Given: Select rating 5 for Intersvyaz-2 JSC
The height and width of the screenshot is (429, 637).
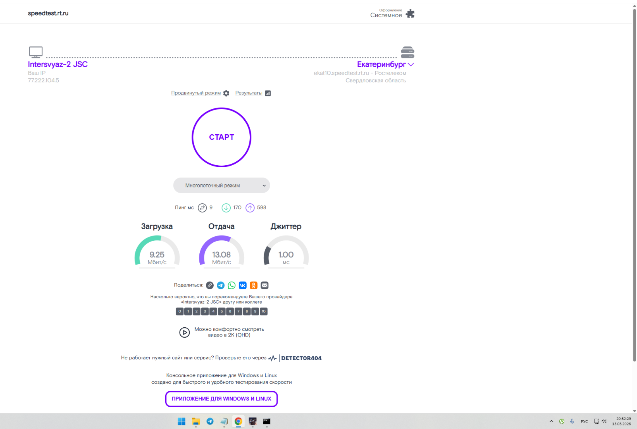Looking at the screenshot, I should (222, 311).
